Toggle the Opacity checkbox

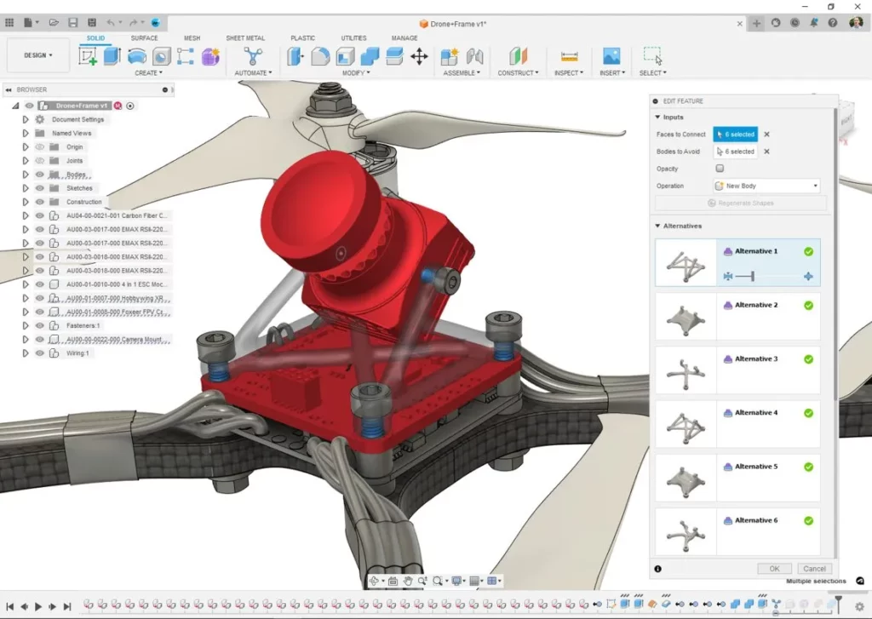tap(720, 169)
